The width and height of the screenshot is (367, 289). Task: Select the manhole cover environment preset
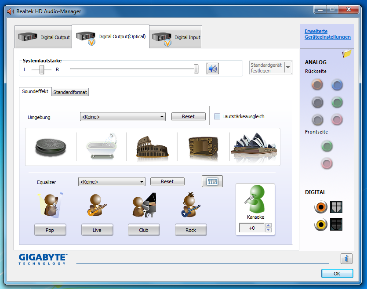pos(51,147)
